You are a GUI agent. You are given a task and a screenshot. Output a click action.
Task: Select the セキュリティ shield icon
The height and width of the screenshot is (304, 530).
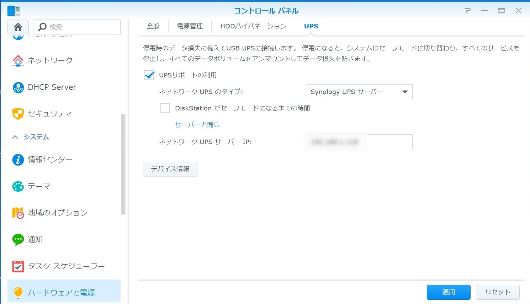tap(18, 114)
